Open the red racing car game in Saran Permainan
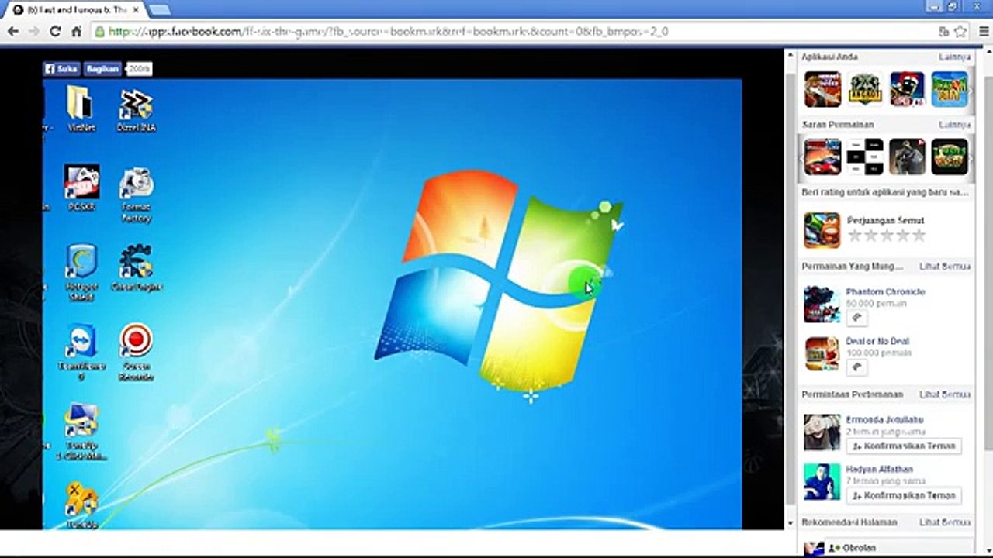 pos(822,157)
